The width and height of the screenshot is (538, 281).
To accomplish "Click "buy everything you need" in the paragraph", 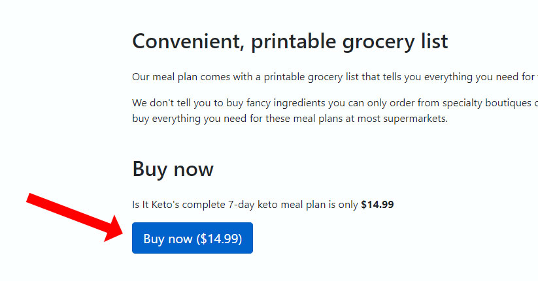I will pyautogui.click(x=189, y=119).
